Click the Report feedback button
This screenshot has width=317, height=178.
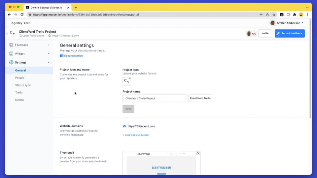(290, 33)
